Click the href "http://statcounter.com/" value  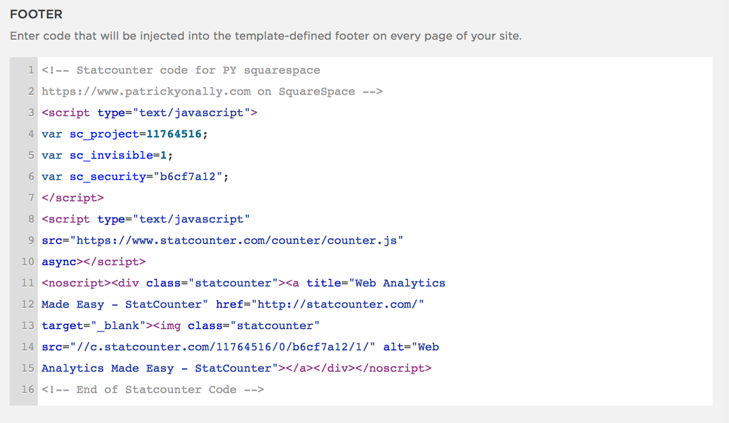coord(337,304)
